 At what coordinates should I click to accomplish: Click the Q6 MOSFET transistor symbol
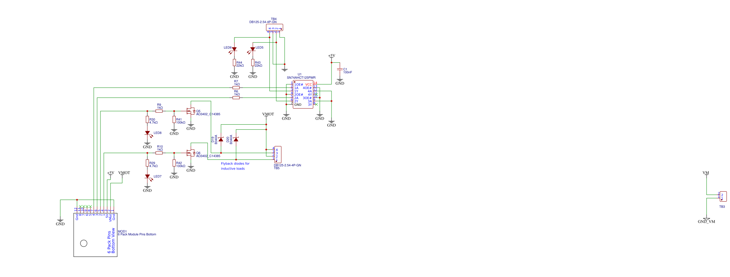(191, 153)
